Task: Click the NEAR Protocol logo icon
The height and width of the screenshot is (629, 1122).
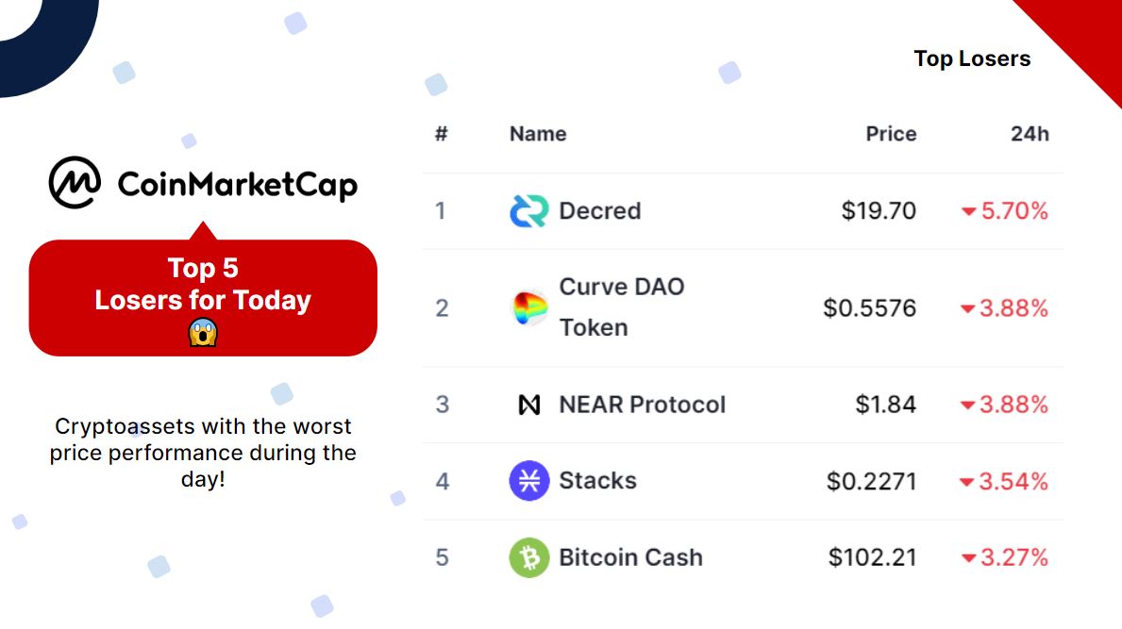Action: point(529,406)
